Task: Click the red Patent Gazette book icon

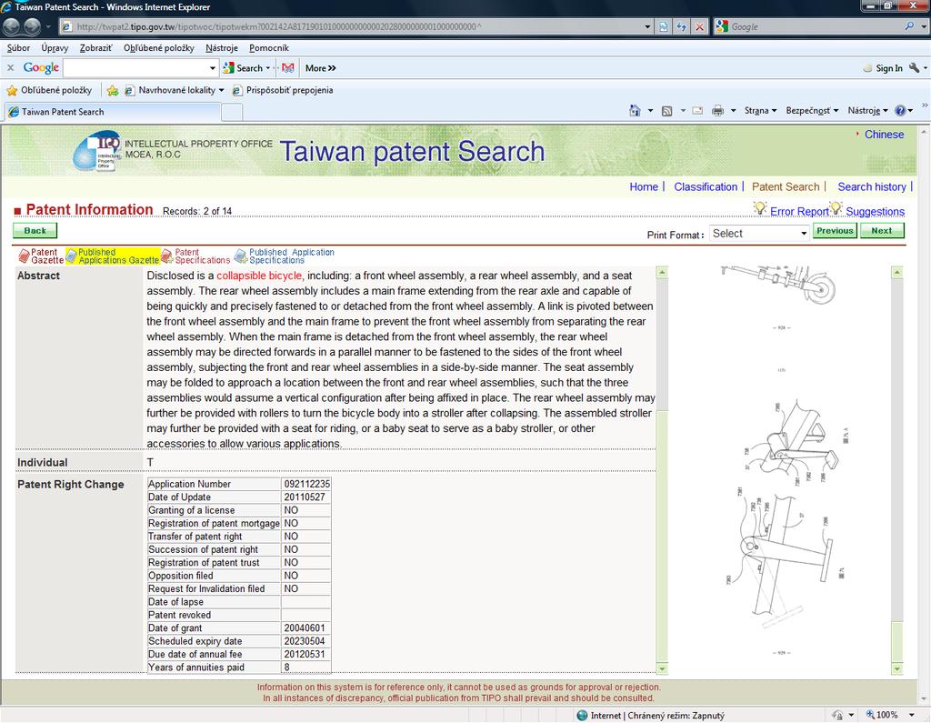Action: coord(24,256)
